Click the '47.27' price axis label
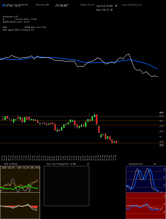This screenshot has width=166, height=219. pos(161,126)
